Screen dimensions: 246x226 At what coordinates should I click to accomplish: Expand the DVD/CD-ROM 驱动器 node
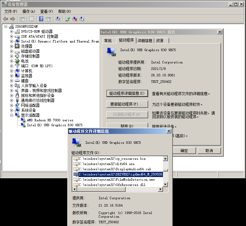[11, 31]
